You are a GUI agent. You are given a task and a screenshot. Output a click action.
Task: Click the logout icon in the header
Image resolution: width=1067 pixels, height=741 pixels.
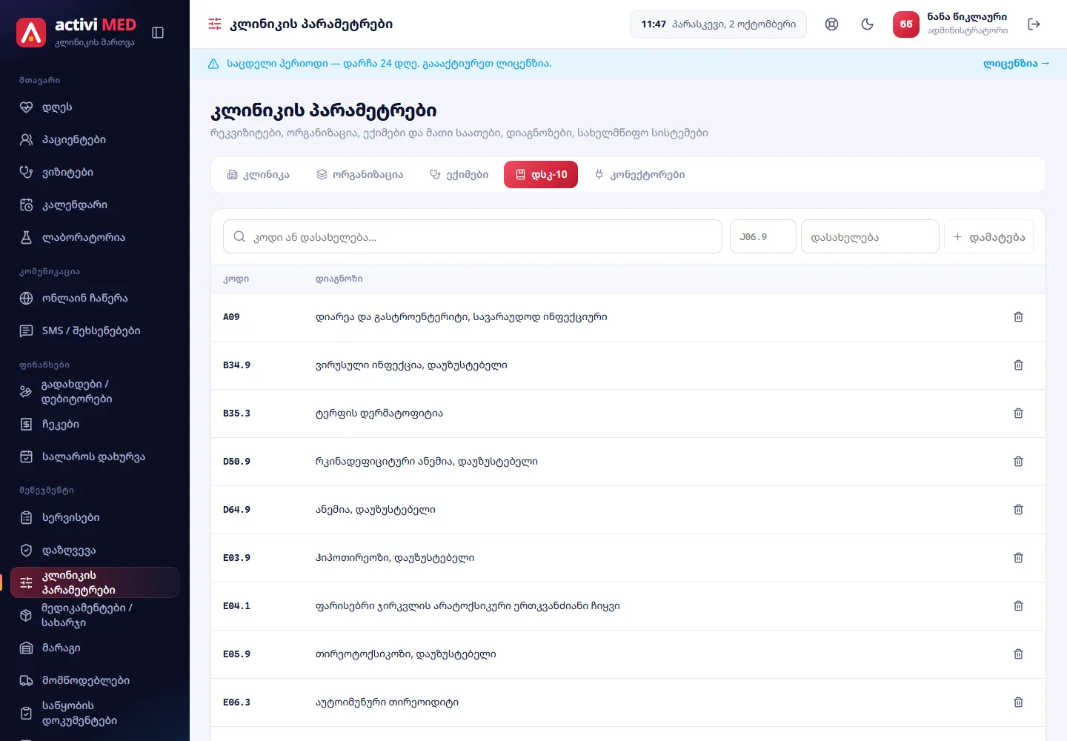point(1034,24)
